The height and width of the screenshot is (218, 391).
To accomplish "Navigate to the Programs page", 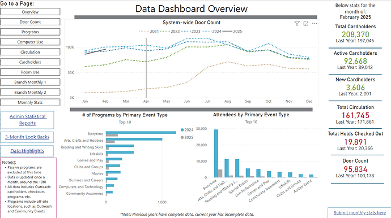I will [x=30, y=32].
